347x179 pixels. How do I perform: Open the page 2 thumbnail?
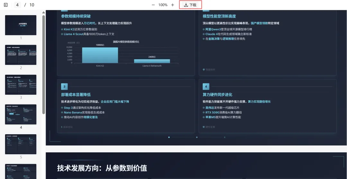click(x=21, y=55)
